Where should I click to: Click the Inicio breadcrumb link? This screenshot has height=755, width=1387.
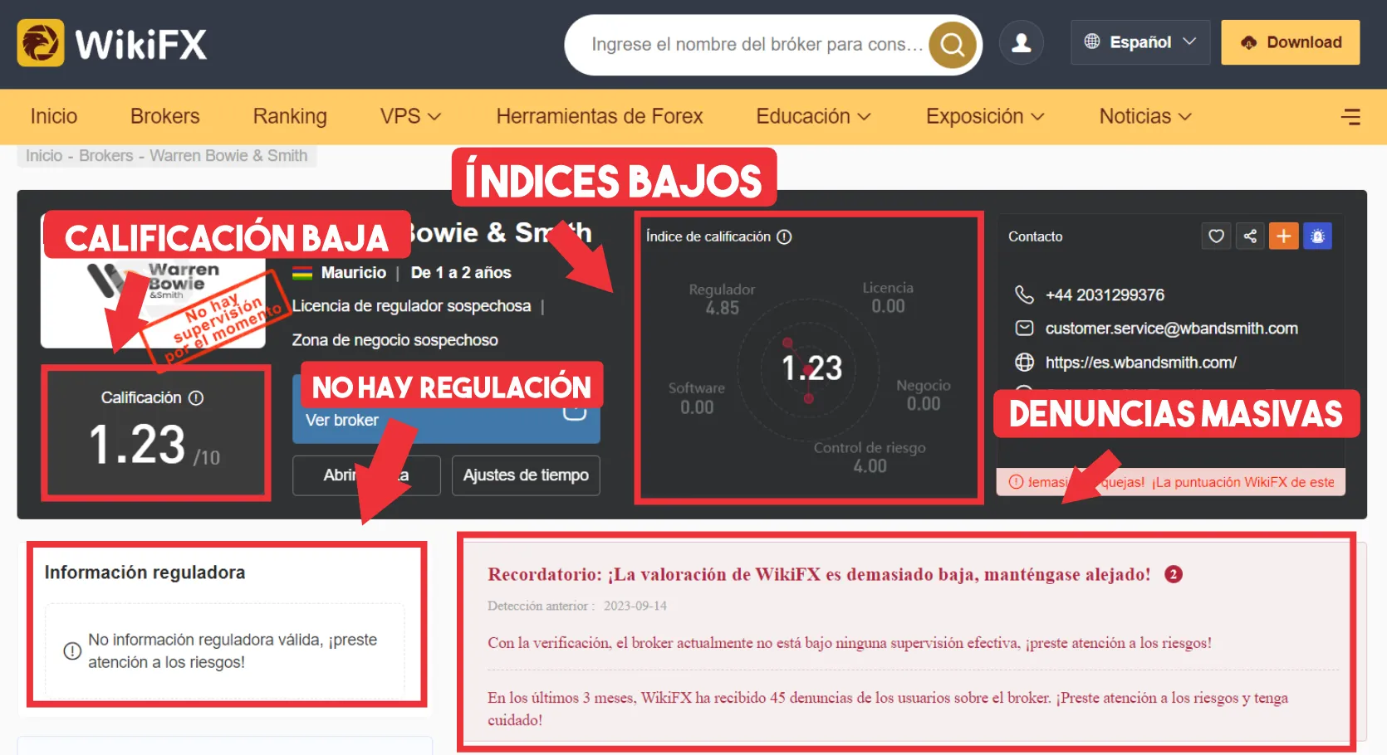click(x=44, y=156)
